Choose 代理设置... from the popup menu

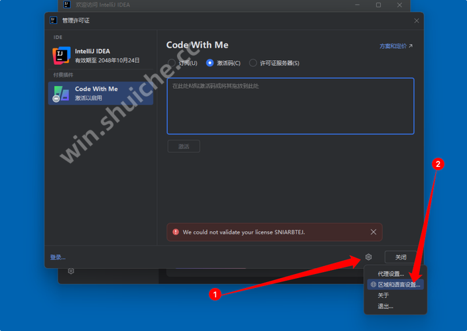tap(395, 273)
